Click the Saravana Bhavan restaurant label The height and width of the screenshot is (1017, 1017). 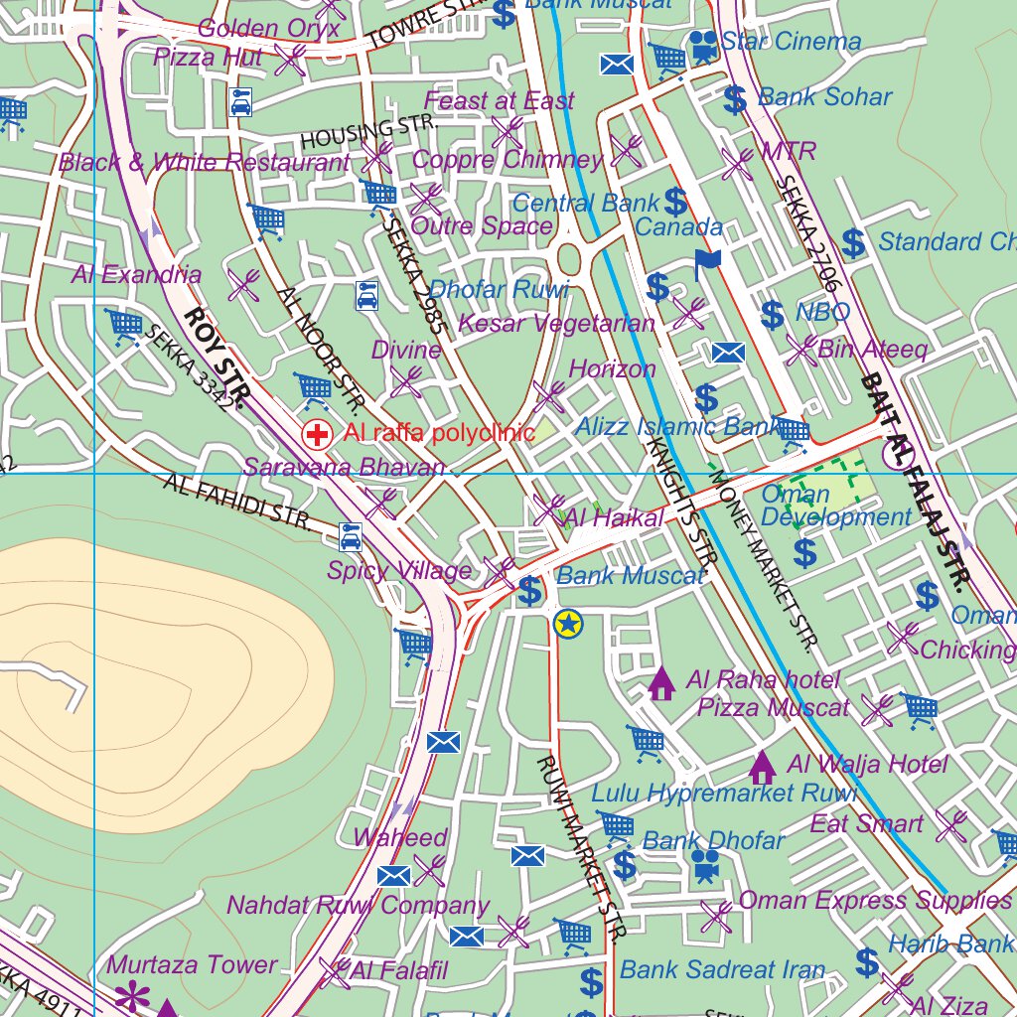point(345,467)
